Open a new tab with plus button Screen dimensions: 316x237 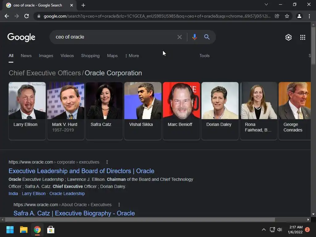(x=83, y=5)
